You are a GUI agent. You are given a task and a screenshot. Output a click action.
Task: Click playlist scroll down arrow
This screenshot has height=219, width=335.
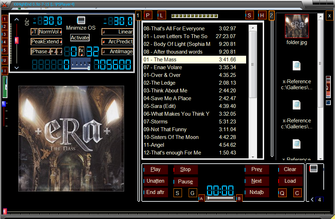[x=253, y=157]
